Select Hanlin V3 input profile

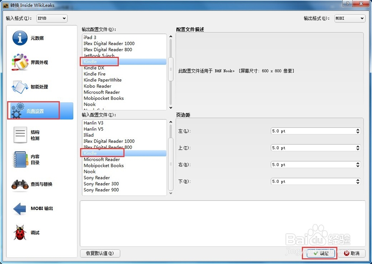click(124, 123)
